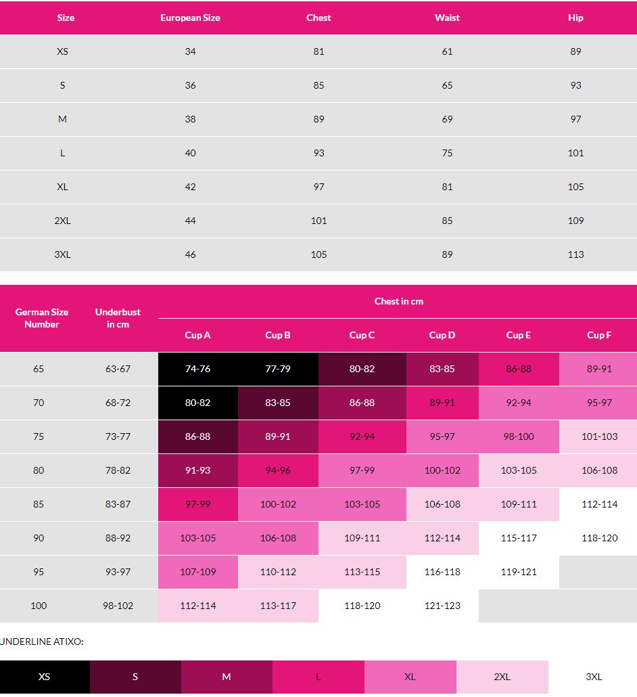Viewport: 637px width, 697px height.
Task: Select the 113-117 Cup B cell
Action: click(x=278, y=606)
